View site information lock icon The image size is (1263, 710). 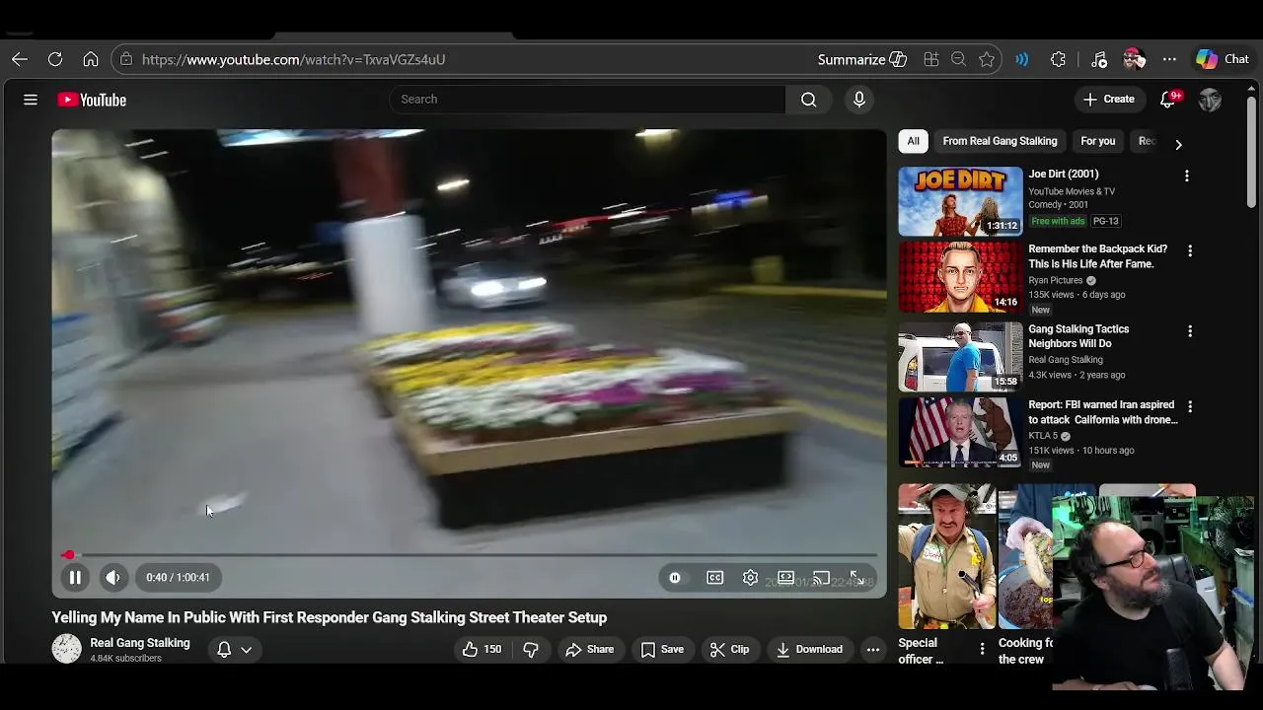(126, 59)
